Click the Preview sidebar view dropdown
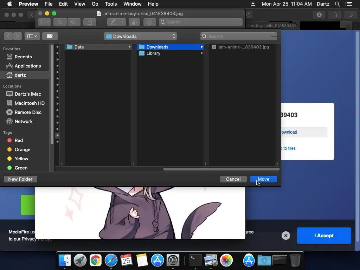This screenshot has width=360, height=270. tap(44, 22)
